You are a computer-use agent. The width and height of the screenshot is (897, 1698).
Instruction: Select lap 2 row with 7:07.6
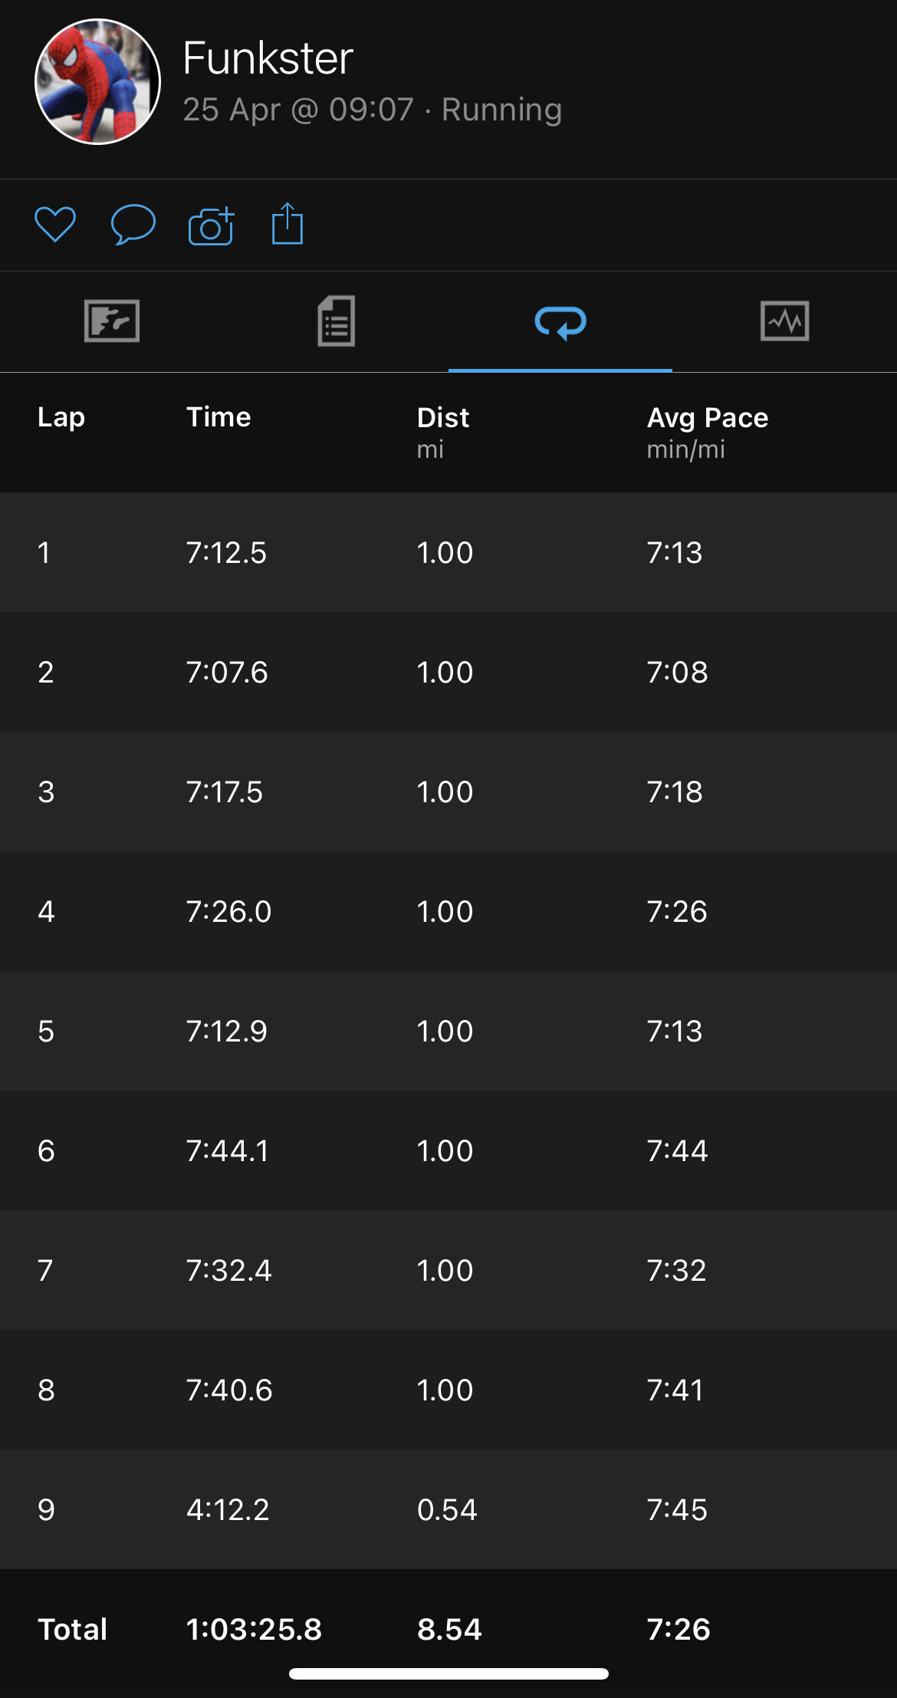click(x=449, y=672)
